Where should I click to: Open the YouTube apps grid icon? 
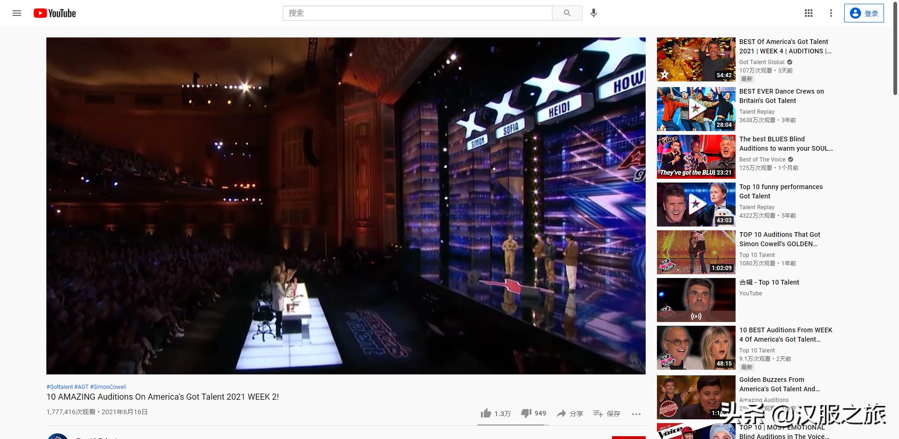[x=809, y=13]
